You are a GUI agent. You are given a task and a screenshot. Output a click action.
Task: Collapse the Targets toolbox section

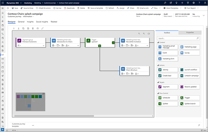tap(158, 82)
